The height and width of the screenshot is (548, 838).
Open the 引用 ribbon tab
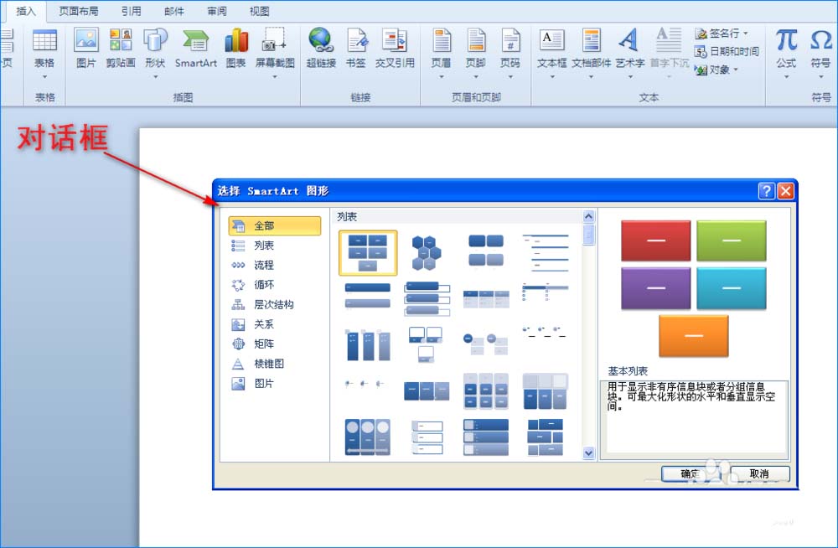click(131, 11)
